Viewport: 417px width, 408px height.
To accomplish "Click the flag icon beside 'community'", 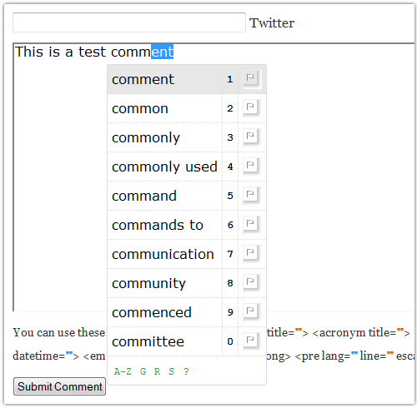I will click(250, 282).
